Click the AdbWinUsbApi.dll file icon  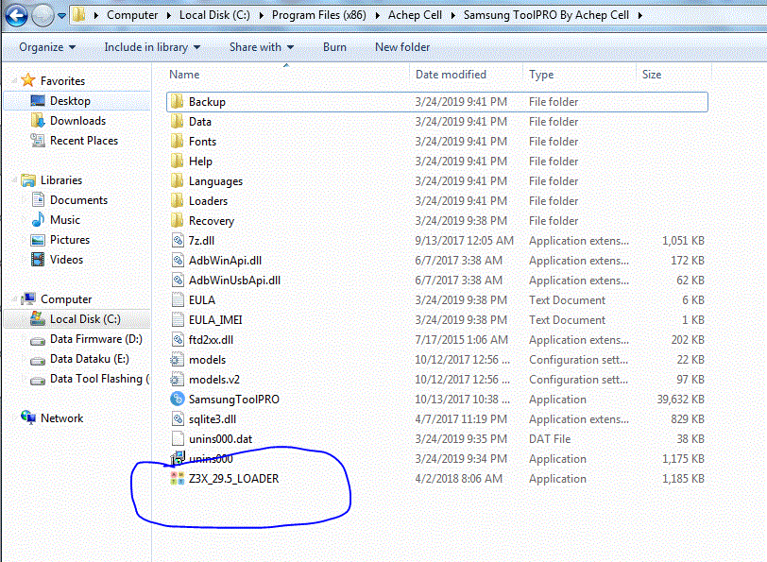point(178,280)
